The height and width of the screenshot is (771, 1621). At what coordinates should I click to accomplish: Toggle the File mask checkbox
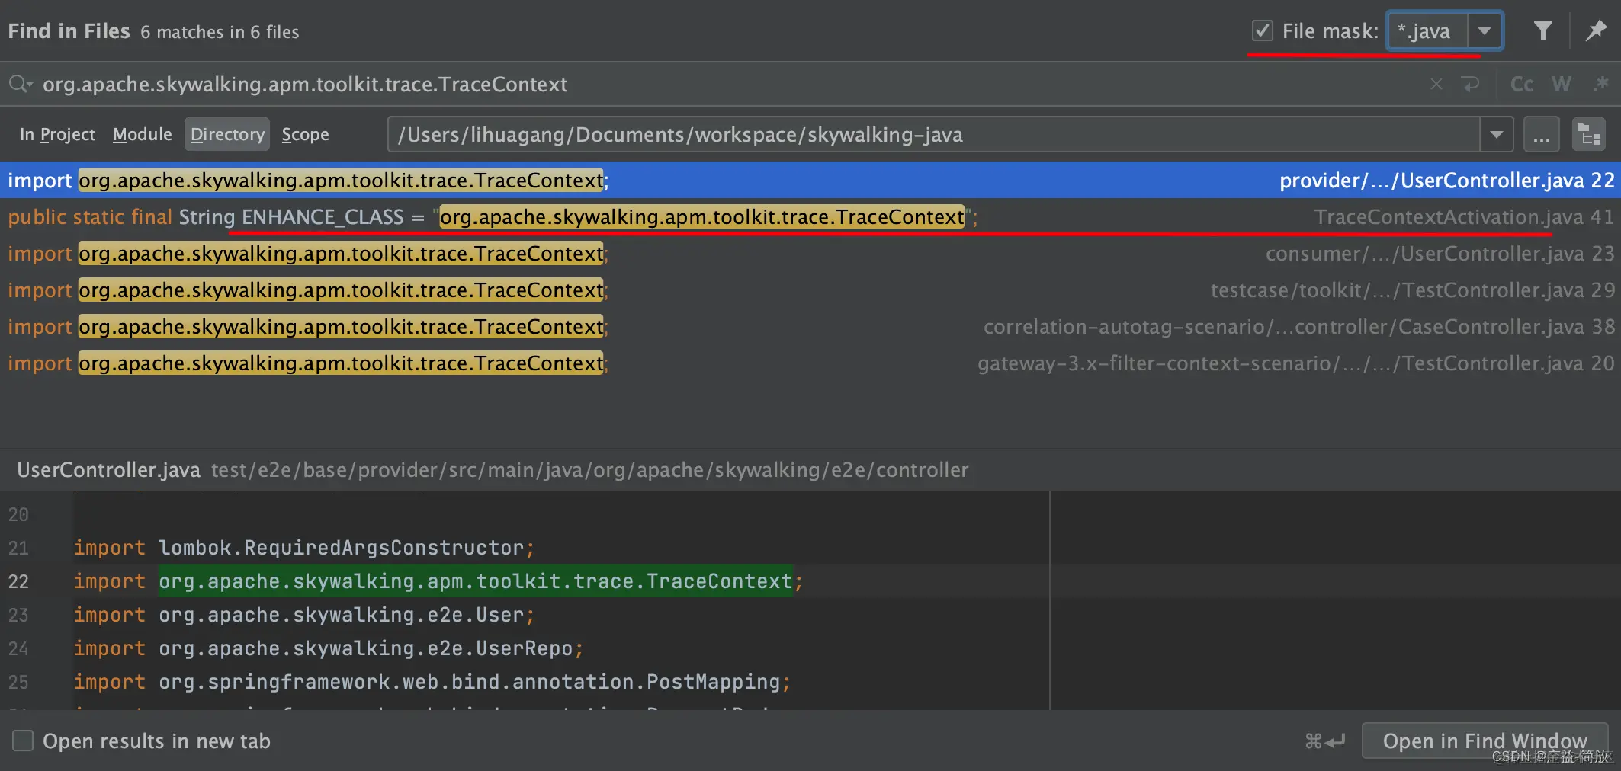[x=1263, y=30]
